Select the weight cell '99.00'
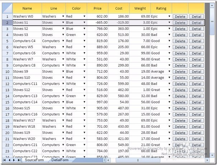 click(x=140, y=53)
